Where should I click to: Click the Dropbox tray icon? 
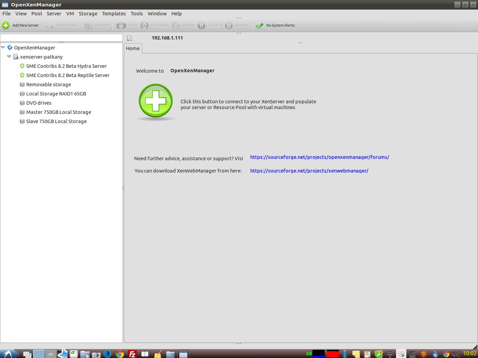[x=401, y=354]
